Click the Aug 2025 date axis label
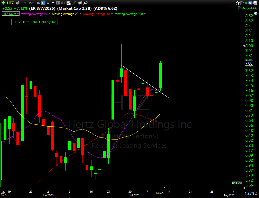 coord(229,195)
